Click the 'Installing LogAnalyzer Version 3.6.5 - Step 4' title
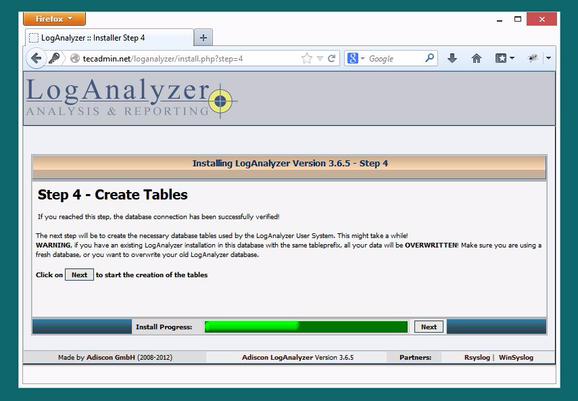578x401 pixels. click(290, 163)
